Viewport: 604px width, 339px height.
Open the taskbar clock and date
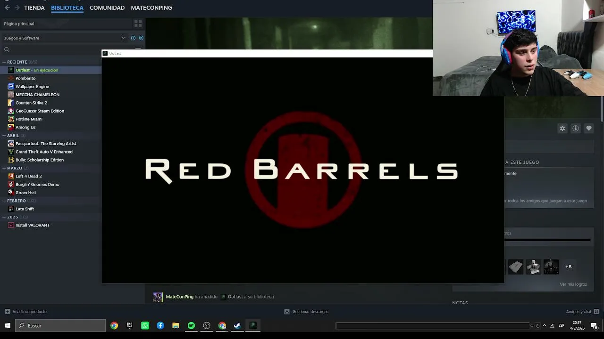(577, 325)
